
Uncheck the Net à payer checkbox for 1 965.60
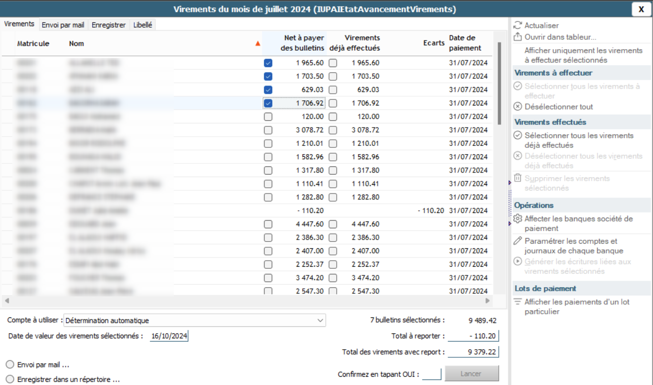point(268,63)
